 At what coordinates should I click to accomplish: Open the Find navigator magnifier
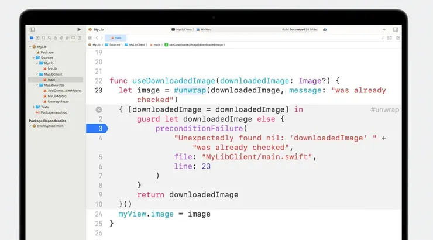click(x=50, y=38)
